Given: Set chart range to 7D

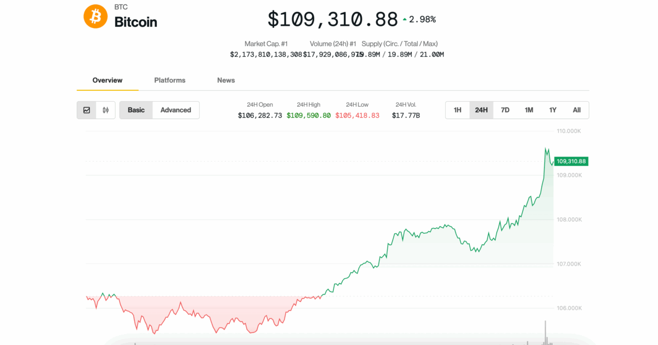Looking at the screenshot, I should 505,110.
